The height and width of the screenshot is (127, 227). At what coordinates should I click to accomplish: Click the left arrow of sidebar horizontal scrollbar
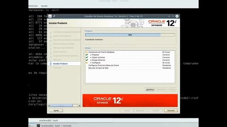(x=49, y=105)
